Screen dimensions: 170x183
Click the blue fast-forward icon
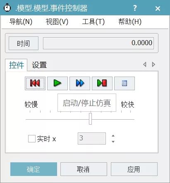[80, 83]
